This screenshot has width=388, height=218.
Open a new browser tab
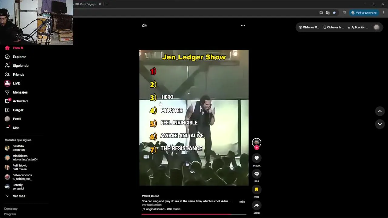click(107, 4)
